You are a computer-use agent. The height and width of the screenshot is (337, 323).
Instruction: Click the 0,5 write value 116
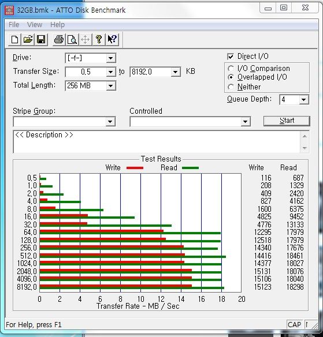coord(266,178)
